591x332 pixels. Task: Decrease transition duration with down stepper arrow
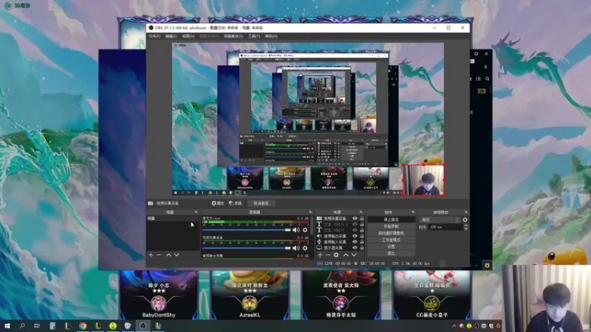click(x=466, y=229)
